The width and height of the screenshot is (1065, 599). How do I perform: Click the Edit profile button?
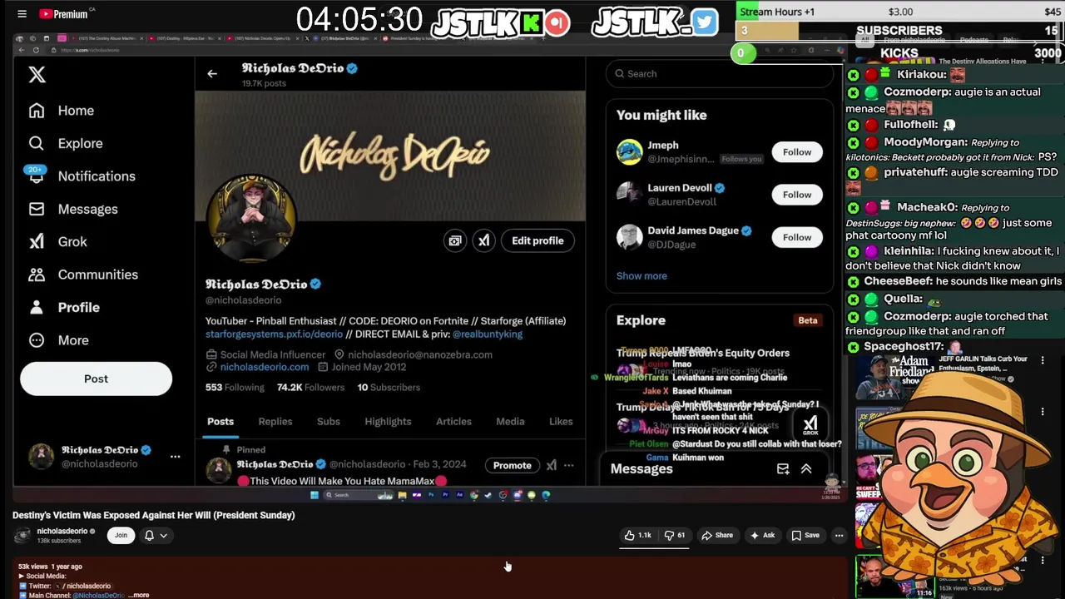tap(537, 240)
